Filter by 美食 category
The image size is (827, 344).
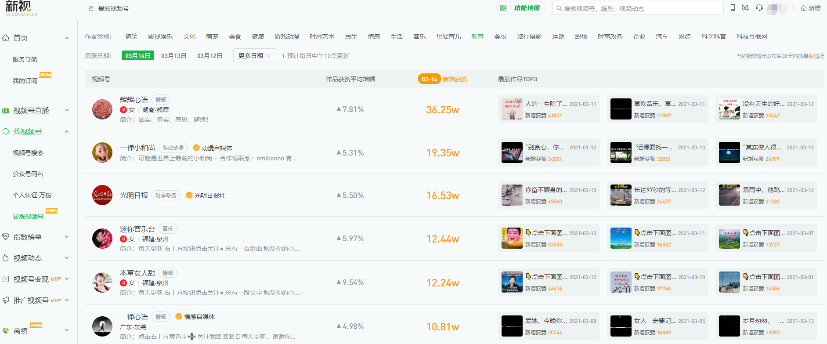(x=235, y=36)
